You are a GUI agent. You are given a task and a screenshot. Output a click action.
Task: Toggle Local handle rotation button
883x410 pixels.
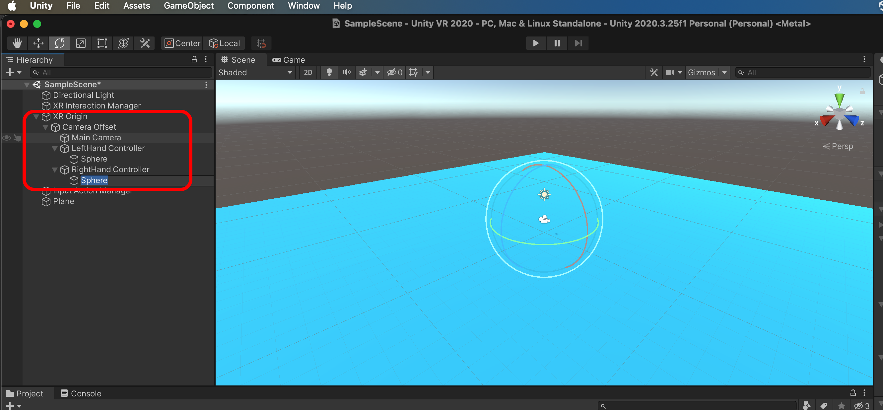pyautogui.click(x=225, y=43)
